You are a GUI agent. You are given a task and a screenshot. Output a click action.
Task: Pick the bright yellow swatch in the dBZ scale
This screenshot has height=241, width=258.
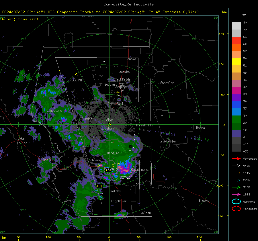click(236, 62)
